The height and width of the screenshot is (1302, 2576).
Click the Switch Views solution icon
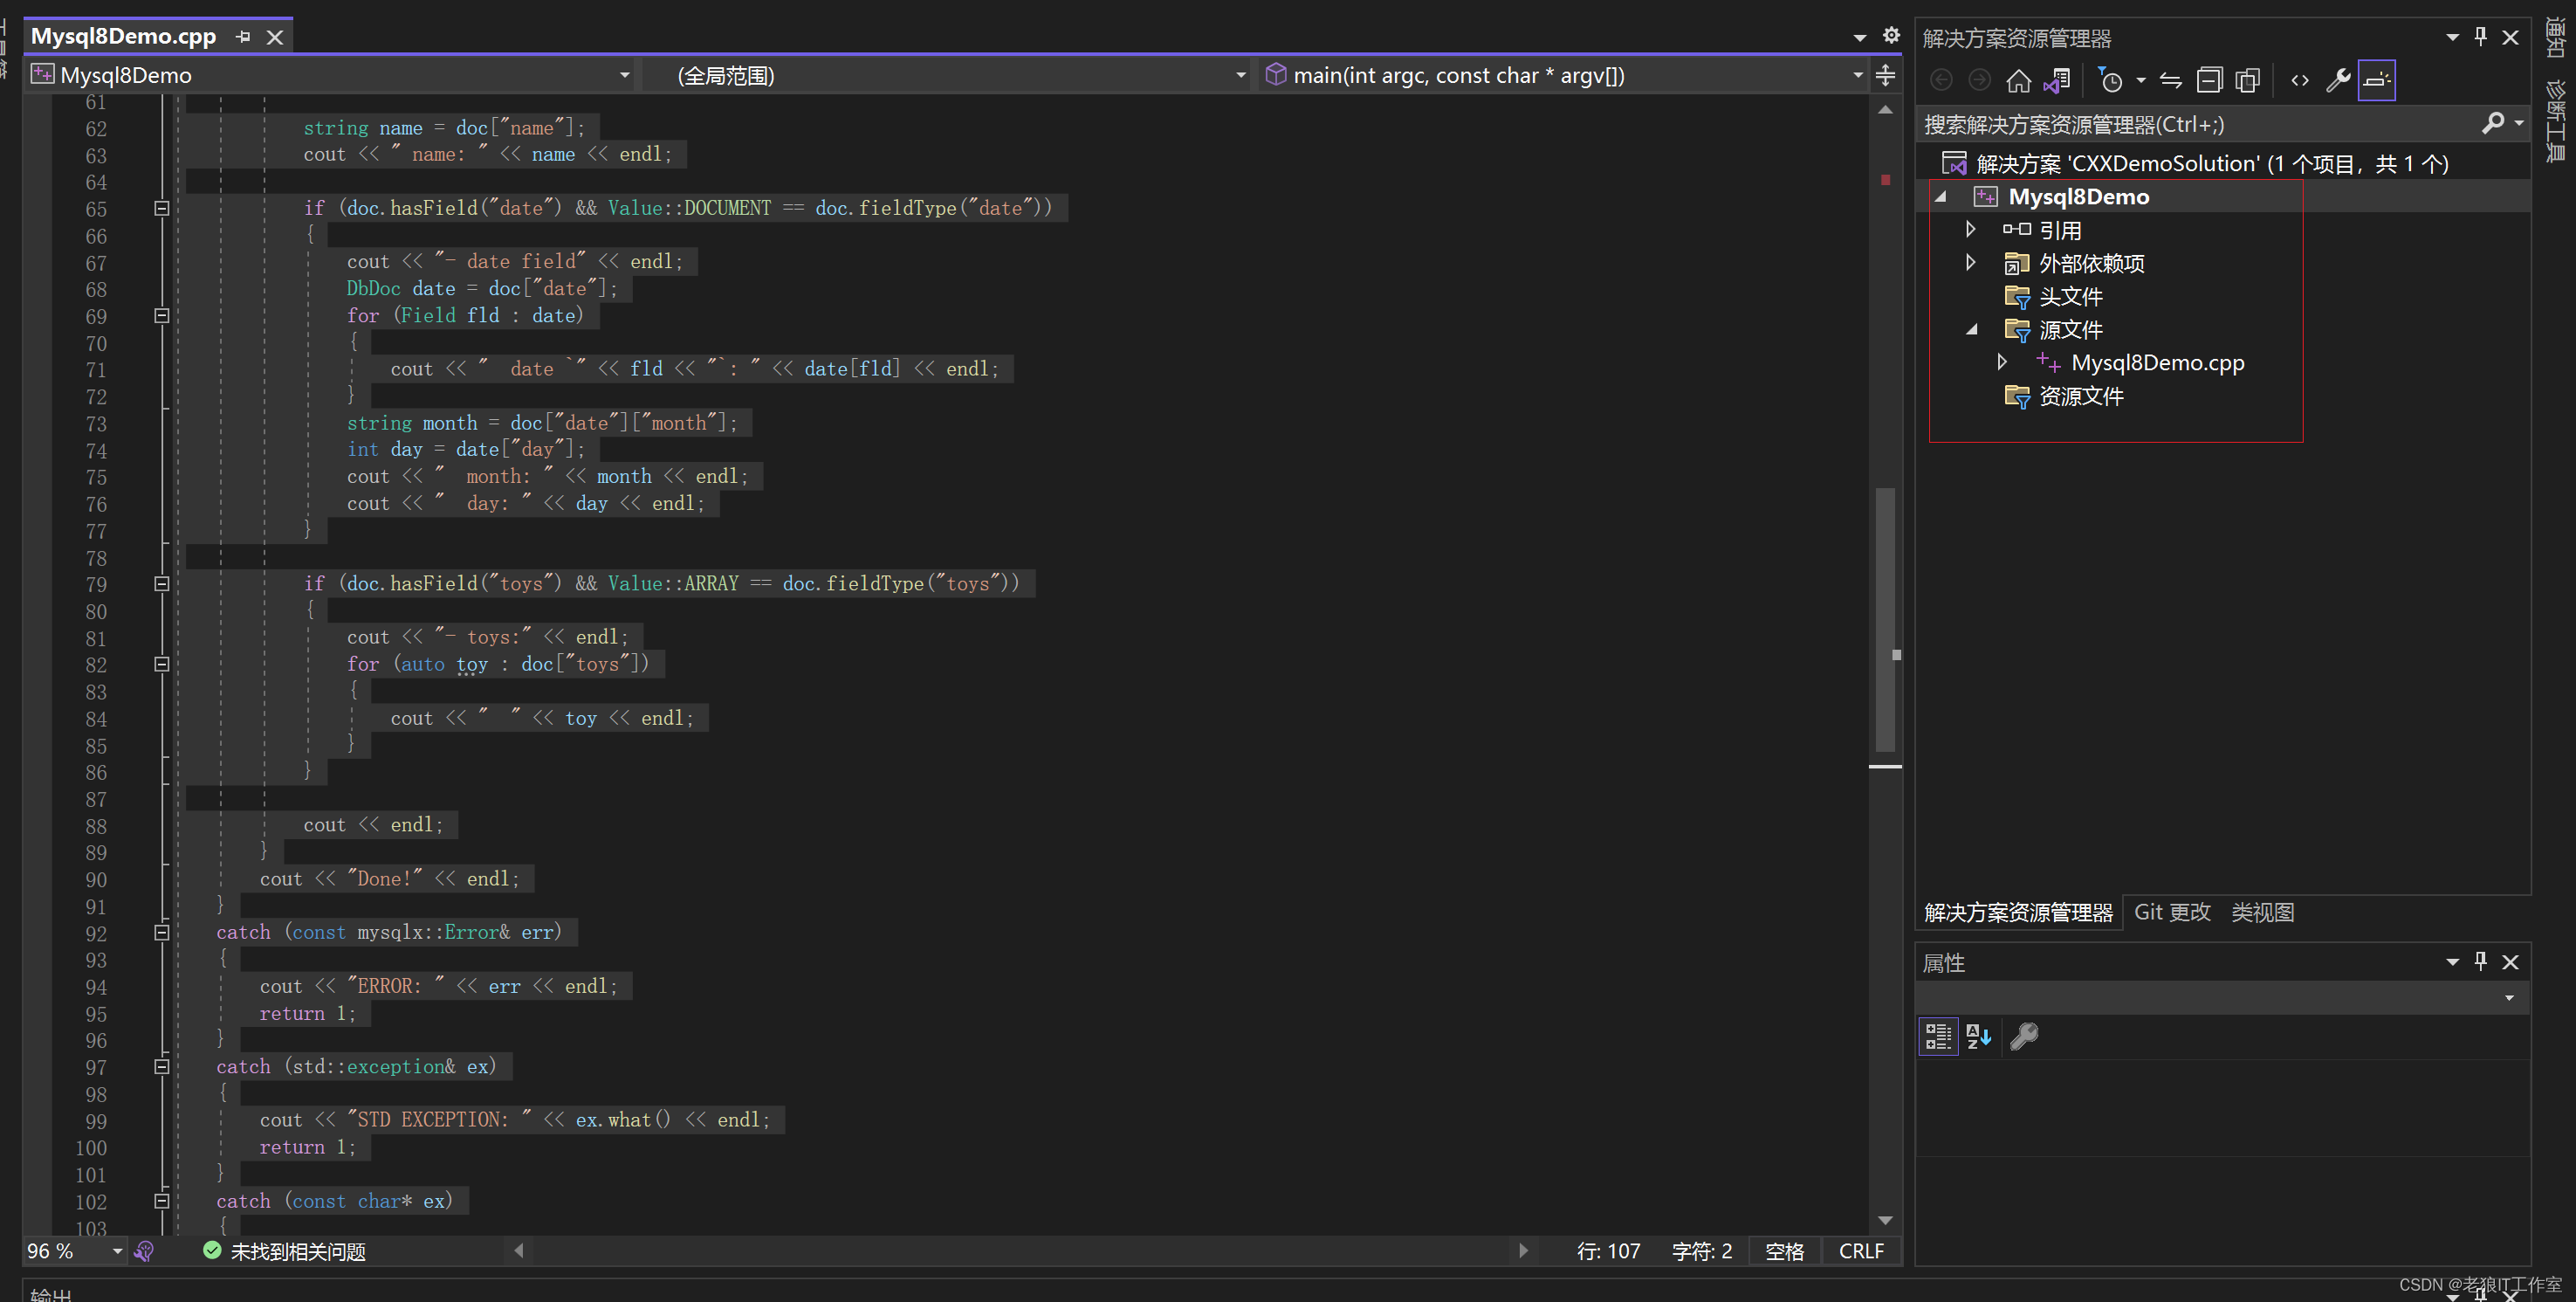pos(2058,80)
